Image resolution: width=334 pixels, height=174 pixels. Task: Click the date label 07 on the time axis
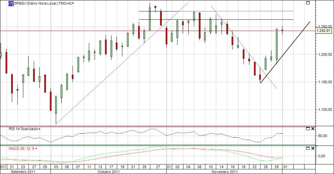(x=78, y=167)
